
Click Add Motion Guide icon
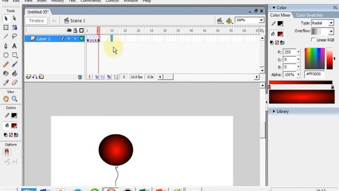tap(35, 77)
